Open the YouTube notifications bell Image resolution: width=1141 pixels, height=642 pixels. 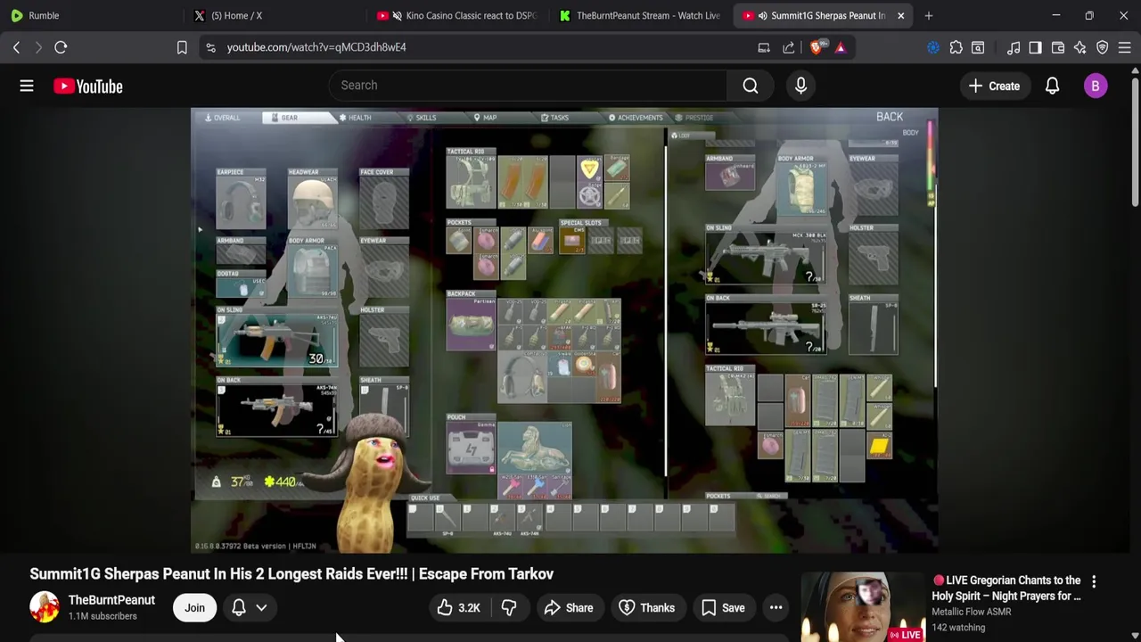tap(1052, 86)
